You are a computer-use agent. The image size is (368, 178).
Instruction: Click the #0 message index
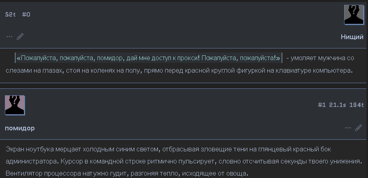[x=26, y=15]
